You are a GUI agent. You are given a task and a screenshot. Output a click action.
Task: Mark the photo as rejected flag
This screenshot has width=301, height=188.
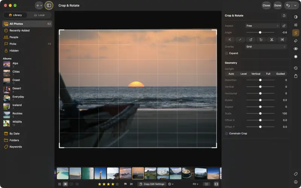click(x=131, y=184)
